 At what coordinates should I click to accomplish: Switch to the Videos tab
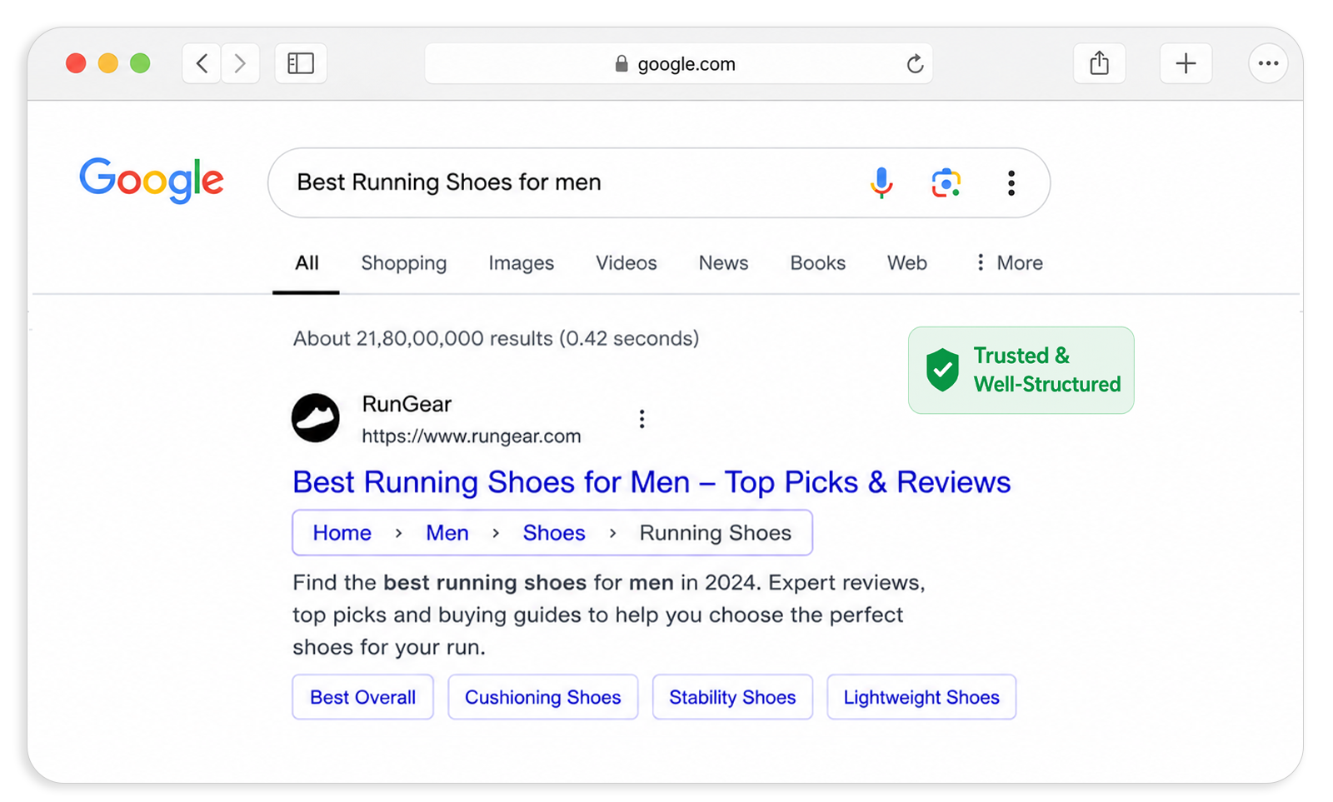pos(627,263)
